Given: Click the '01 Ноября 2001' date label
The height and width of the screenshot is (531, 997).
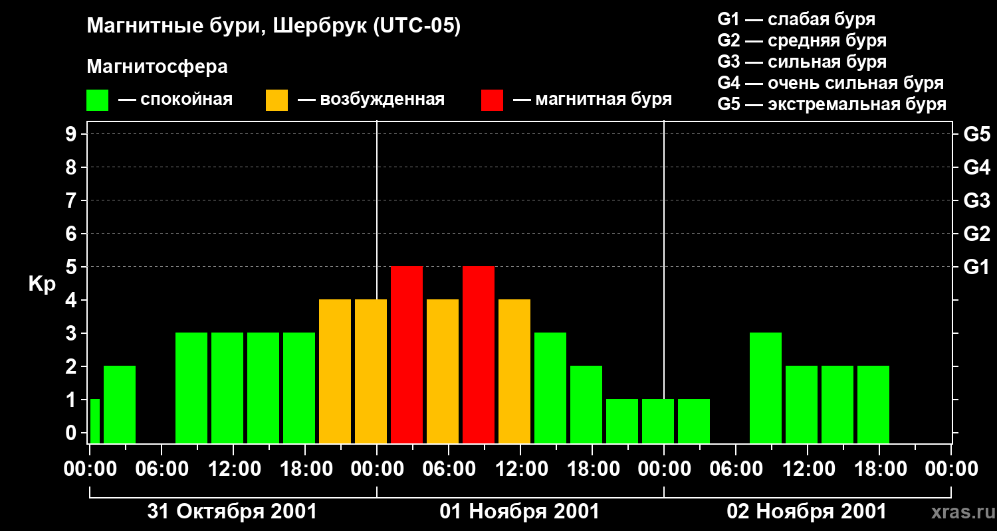Looking at the screenshot, I should (x=520, y=512).
